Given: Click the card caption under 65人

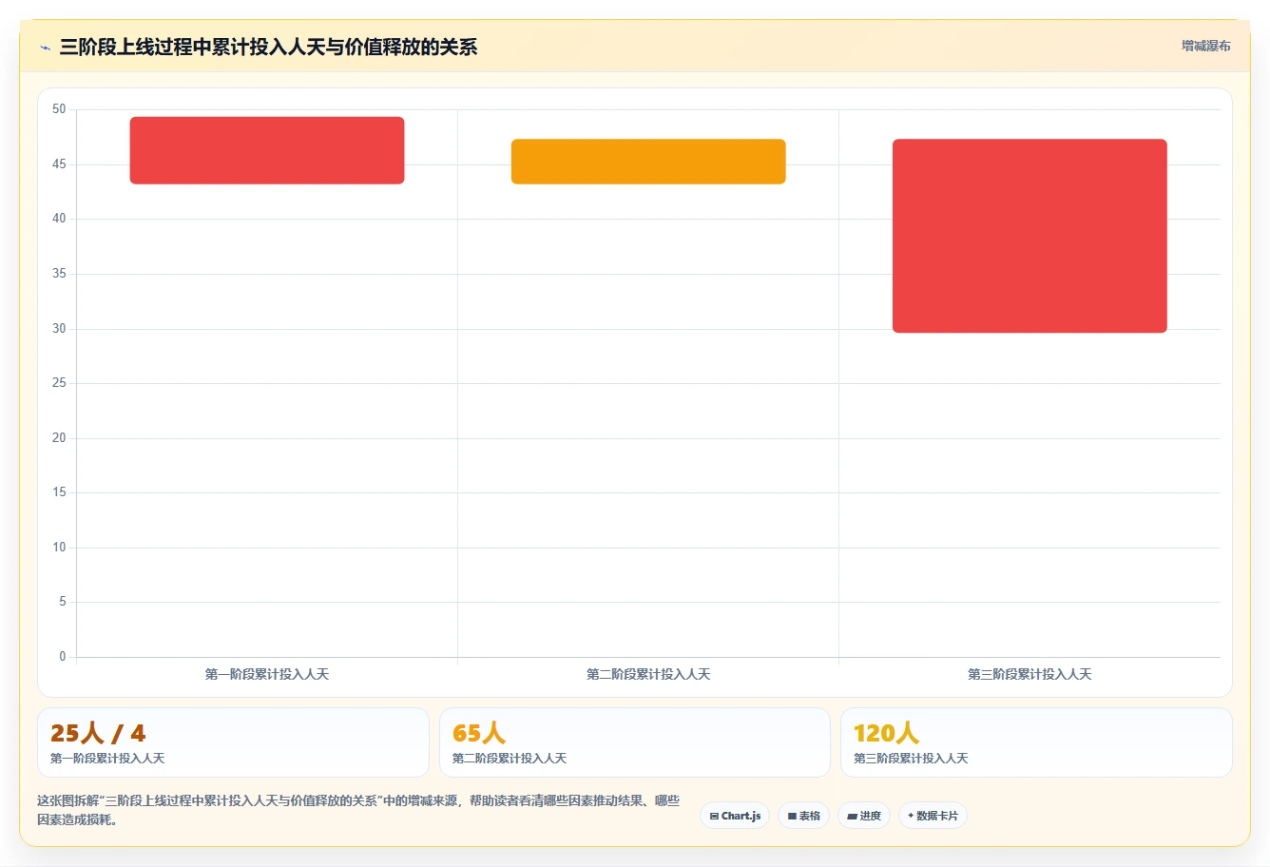Looking at the screenshot, I should [x=510, y=759].
